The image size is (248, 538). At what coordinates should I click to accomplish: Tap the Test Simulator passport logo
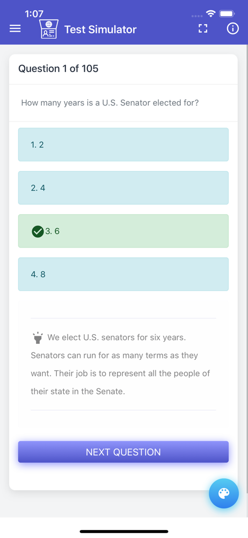pyautogui.click(x=49, y=29)
